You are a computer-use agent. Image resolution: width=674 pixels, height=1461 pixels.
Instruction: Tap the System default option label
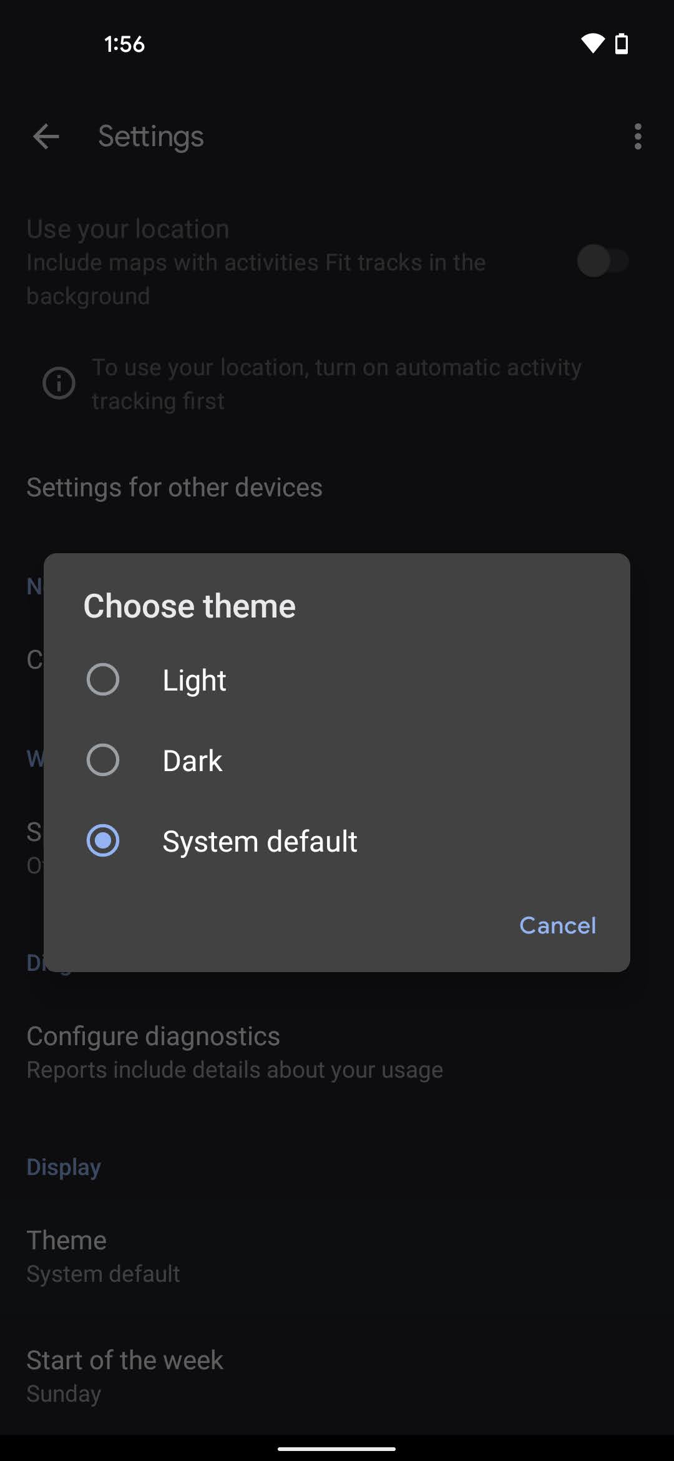coord(260,842)
